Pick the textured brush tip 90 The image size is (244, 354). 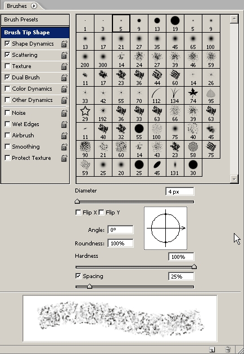coord(85,150)
